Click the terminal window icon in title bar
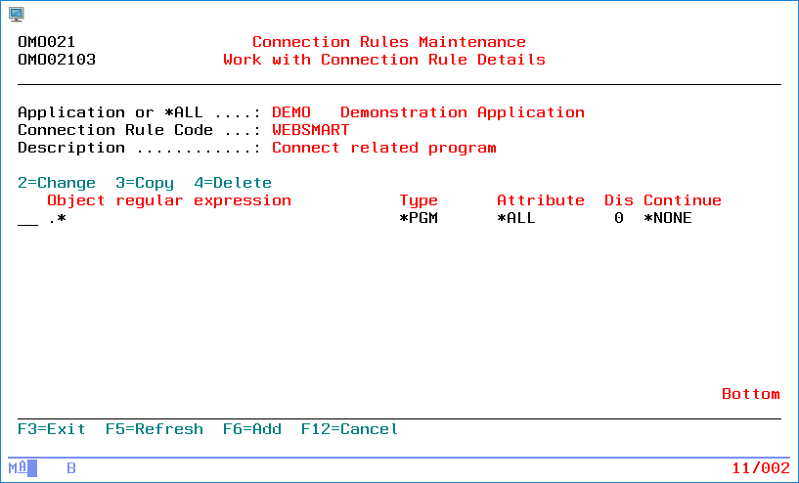Image resolution: width=799 pixels, height=483 pixels. [16, 13]
